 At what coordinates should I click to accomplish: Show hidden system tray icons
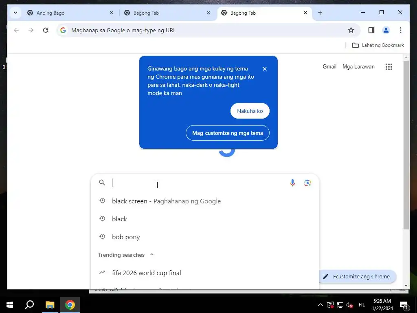click(320, 305)
